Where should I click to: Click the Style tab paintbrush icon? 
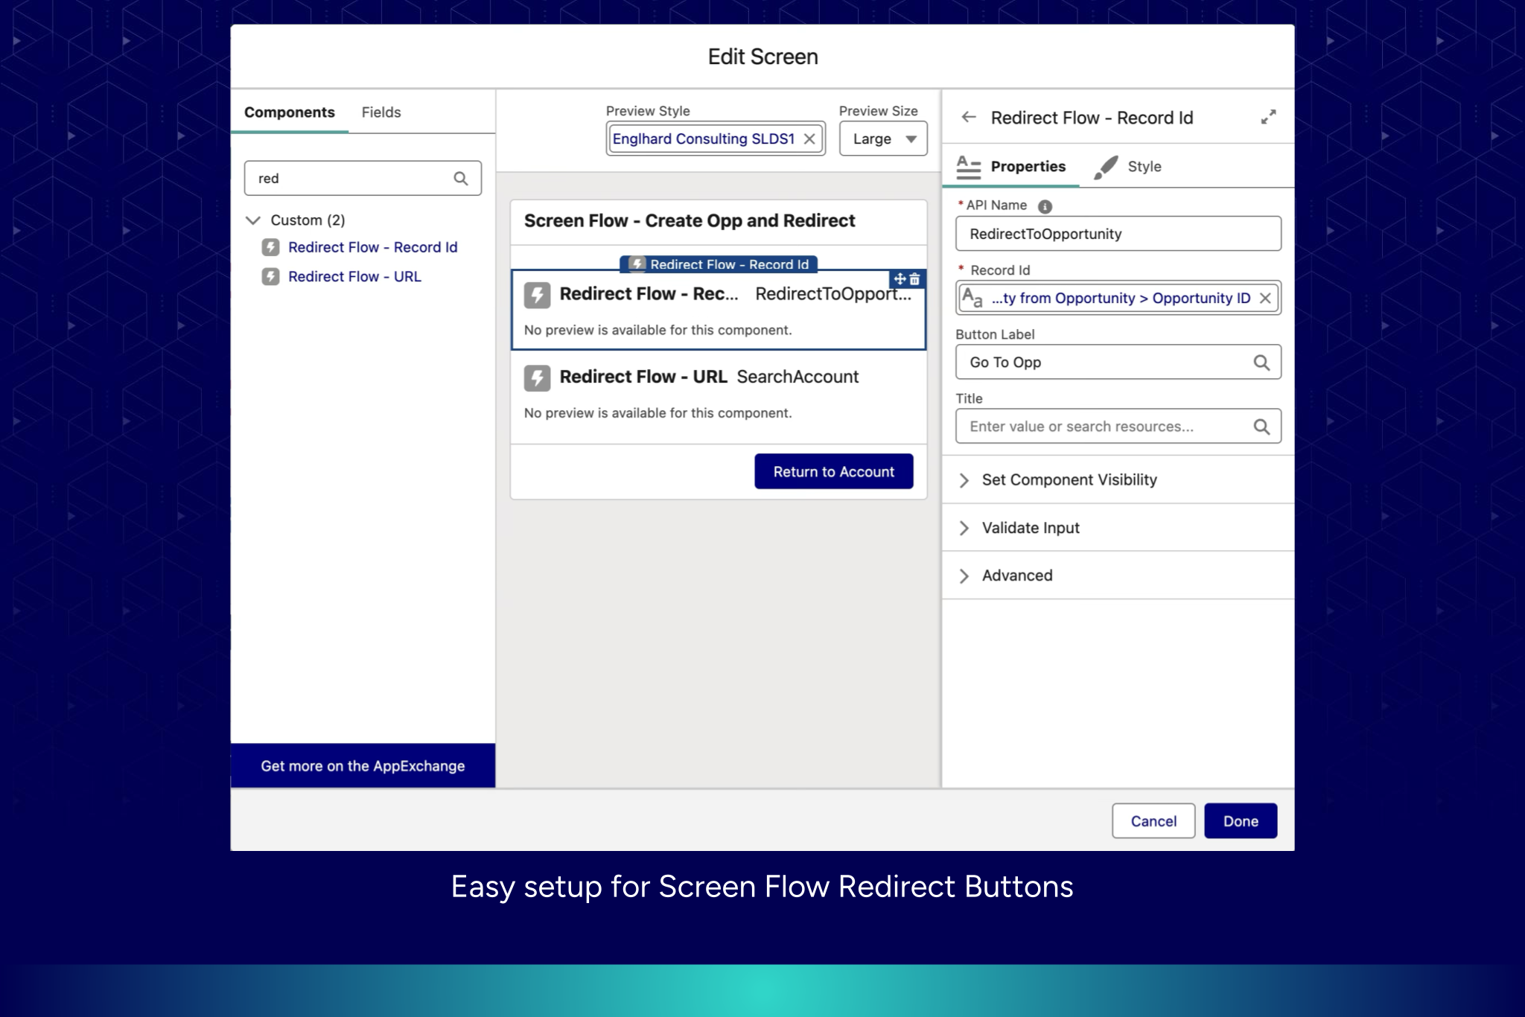[1106, 167]
